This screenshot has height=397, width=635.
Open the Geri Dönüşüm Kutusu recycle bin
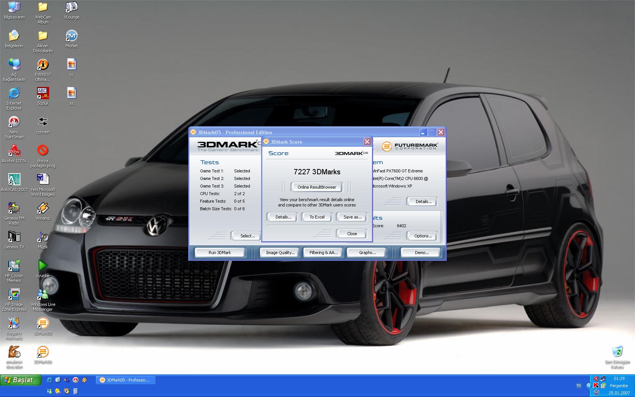pos(617,352)
